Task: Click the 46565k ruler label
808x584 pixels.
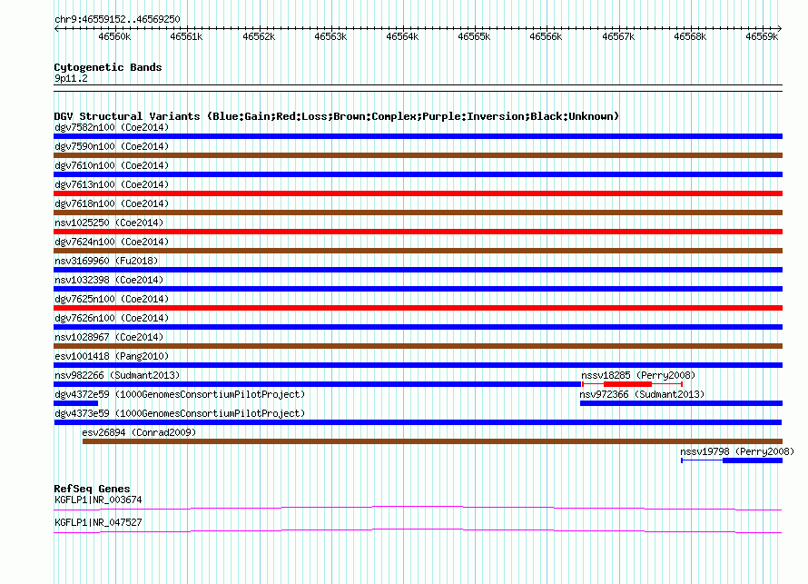Action: point(474,36)
